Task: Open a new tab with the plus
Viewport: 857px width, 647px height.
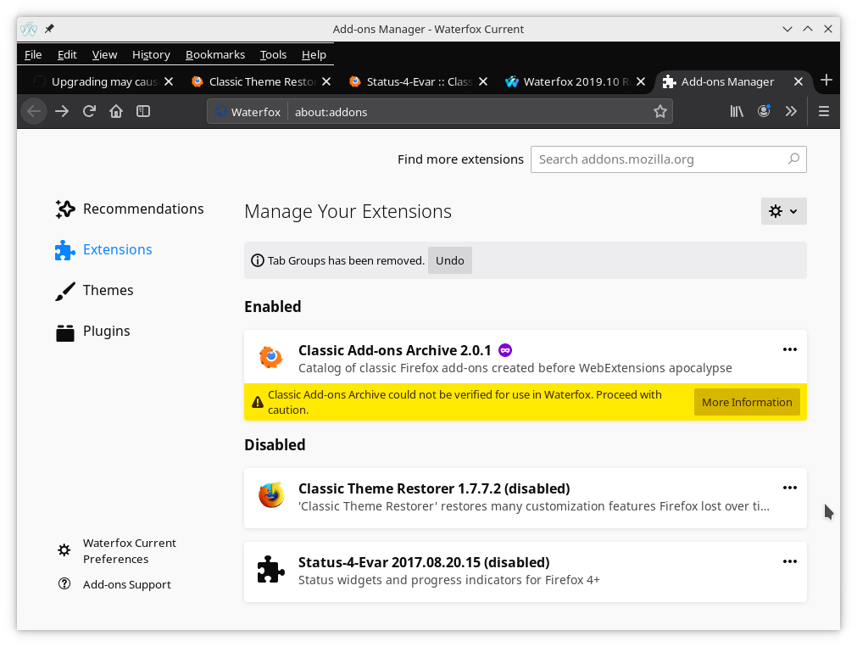Action: click(826, 81)
